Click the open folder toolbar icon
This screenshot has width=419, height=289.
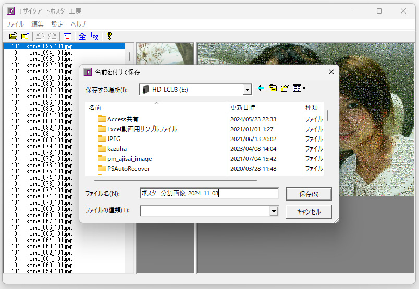(13, 36)
